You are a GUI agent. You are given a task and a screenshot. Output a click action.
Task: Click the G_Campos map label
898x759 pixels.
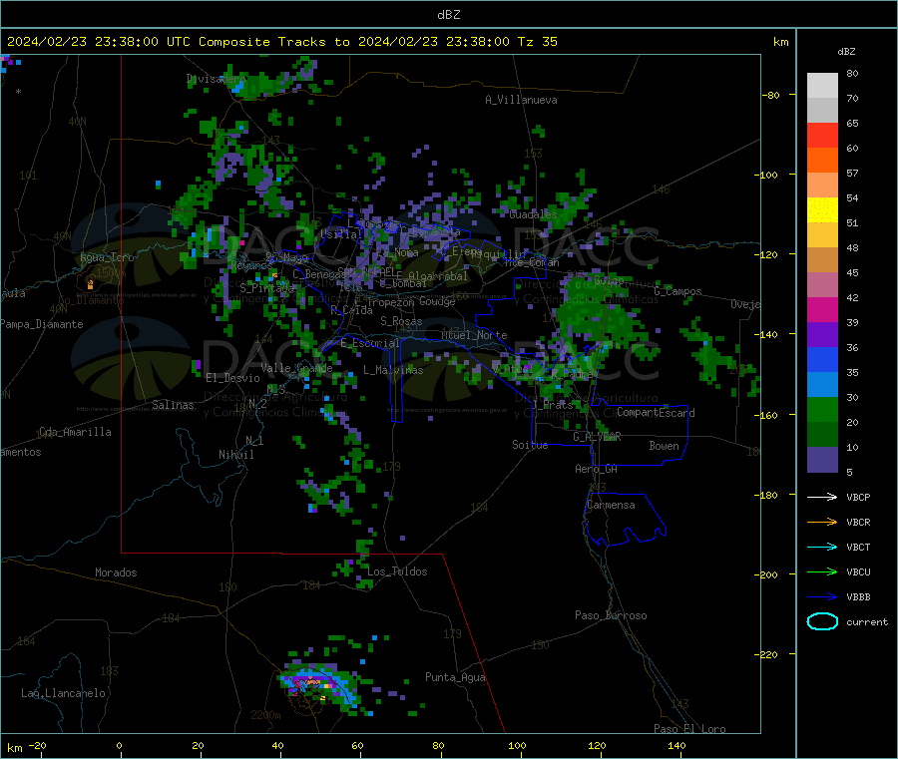(677, 291)
